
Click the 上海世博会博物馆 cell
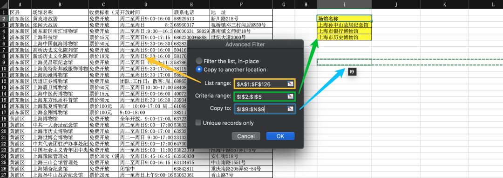[x=60, y=137]
